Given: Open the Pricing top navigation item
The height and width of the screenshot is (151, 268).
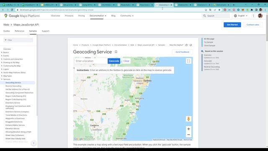Looking at the screenshot, I should point(81,16).
